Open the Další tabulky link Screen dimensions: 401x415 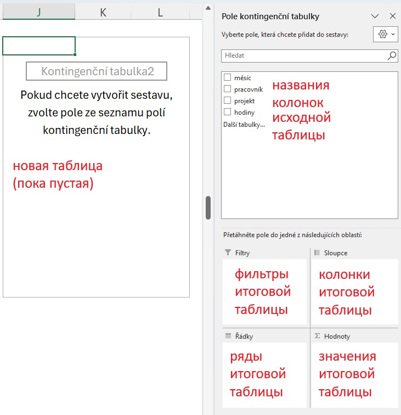tap(244, 125)
